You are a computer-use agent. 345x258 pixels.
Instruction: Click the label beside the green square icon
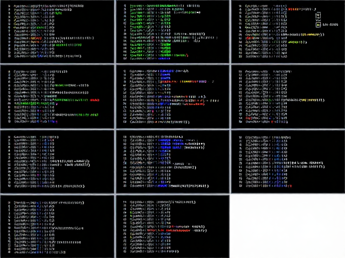click(330, 25)
